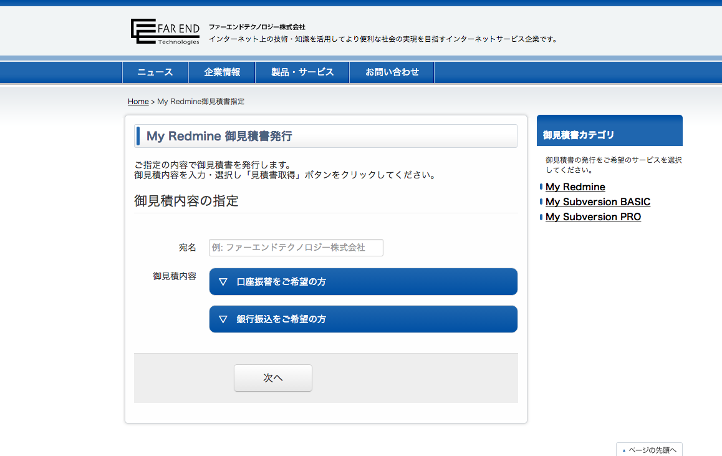This screenshot has width=722, height=456.
Task: Open the お問い合わせ menu item
Action: pyautogui.click(x=392, y=72)
